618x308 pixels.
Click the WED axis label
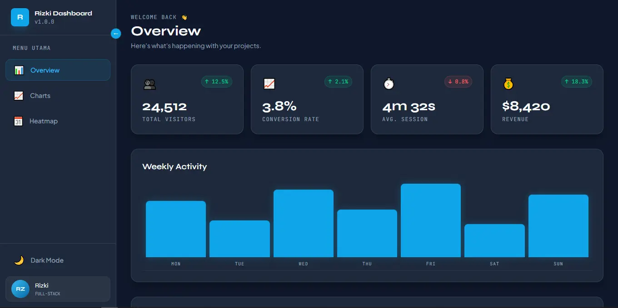pos(304,264)
